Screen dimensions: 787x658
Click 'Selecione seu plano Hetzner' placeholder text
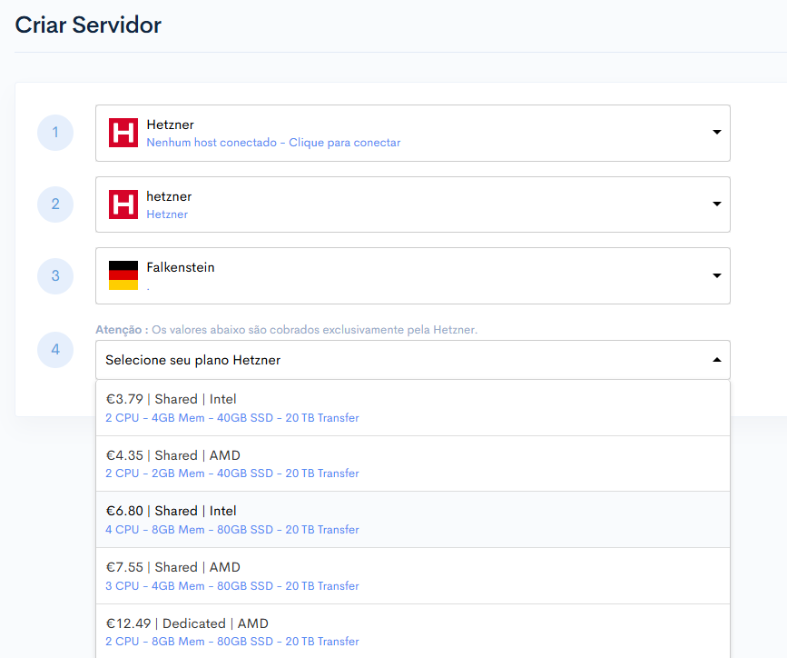pos(192,361)
